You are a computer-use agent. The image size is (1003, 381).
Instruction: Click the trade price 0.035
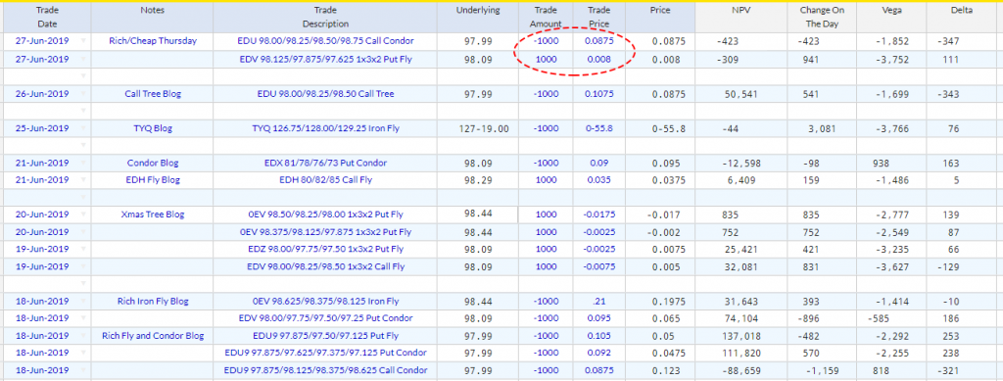click(598, 180)
